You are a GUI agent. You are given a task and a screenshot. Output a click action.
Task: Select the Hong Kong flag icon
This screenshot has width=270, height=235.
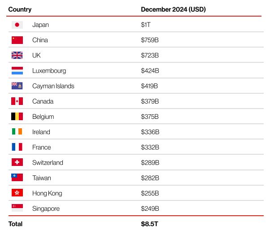(17, 193)
